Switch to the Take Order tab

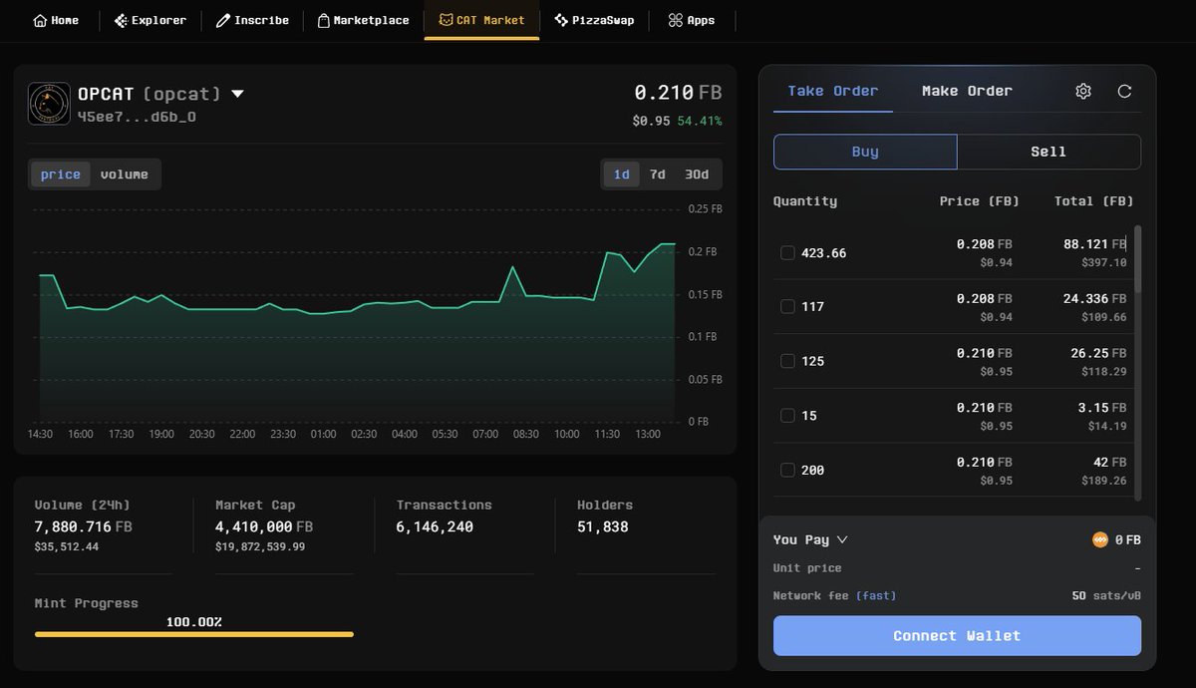coord(833,91)
